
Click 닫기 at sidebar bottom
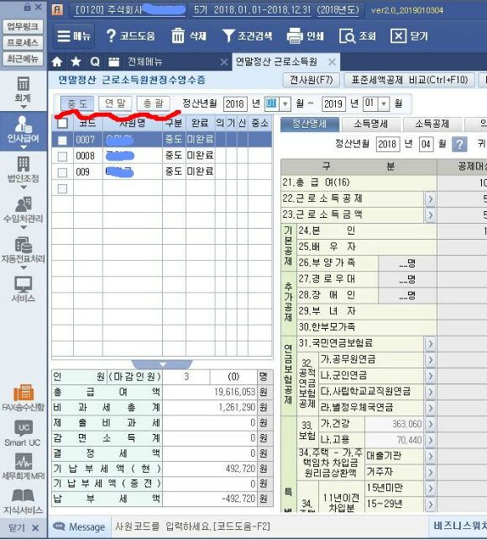pos(23,527)
